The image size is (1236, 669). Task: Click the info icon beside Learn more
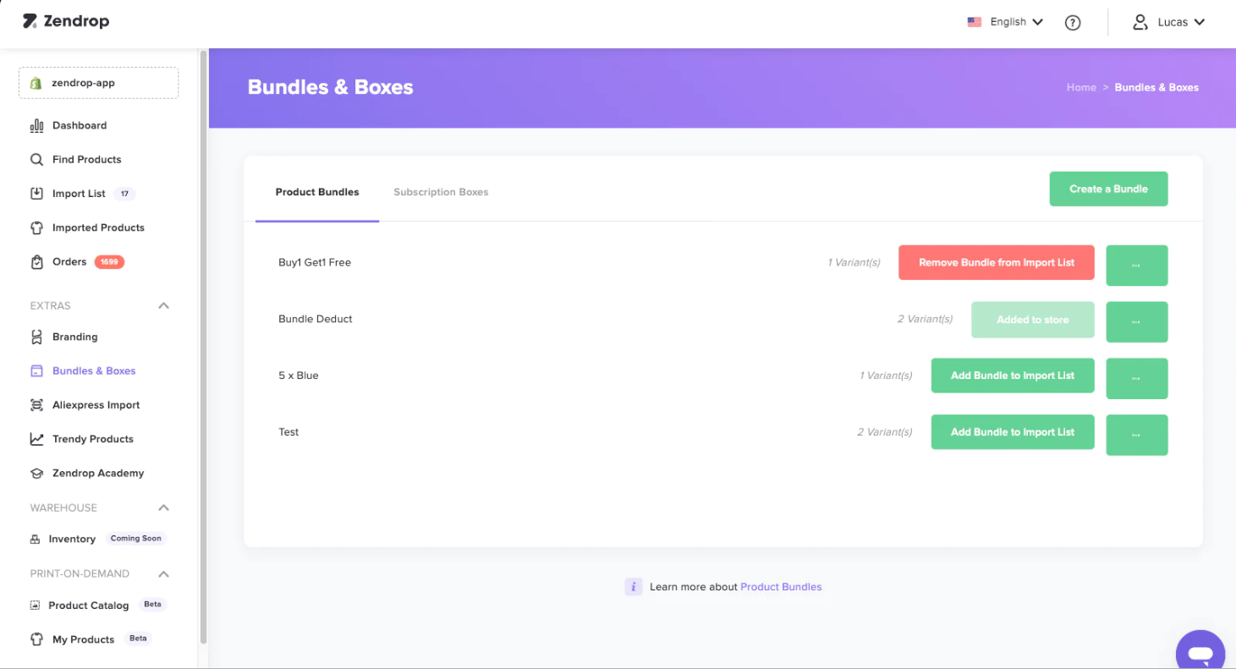point(634,587)
